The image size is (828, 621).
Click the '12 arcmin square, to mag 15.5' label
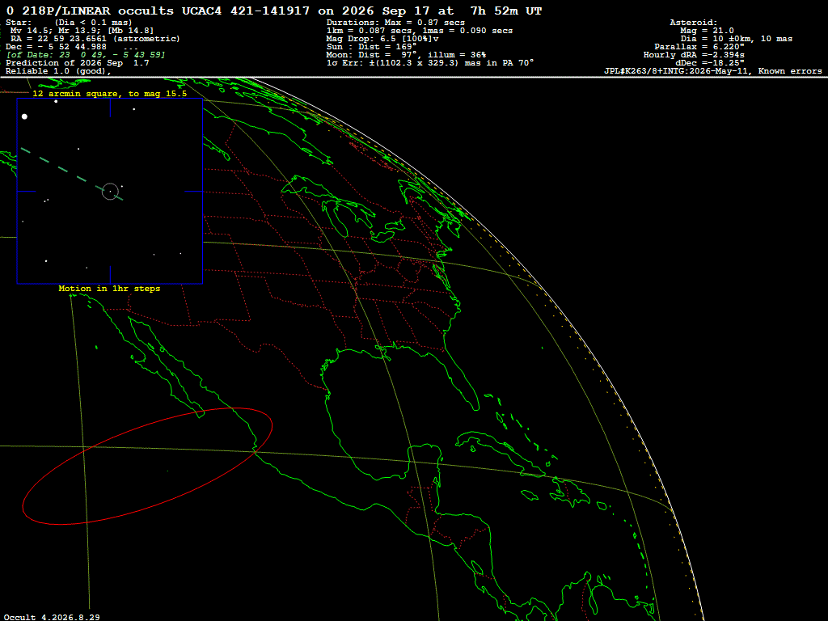(x=110, y=94)
